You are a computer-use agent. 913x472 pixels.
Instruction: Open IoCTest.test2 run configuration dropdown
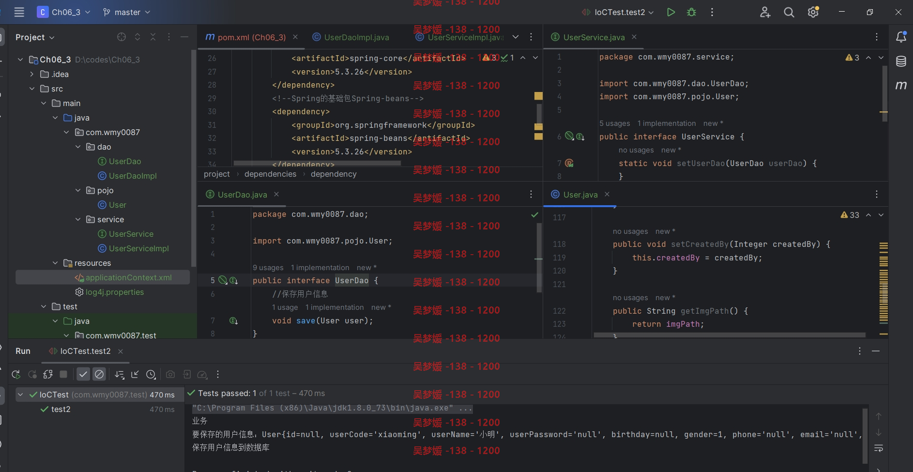(618, 12)
